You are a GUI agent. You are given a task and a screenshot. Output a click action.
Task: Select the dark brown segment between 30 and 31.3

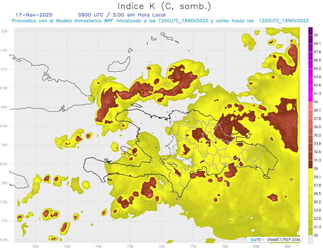[310, 164]
